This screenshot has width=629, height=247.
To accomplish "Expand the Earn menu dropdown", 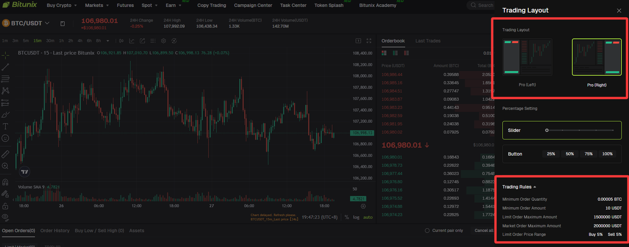I will click(173, 5).
